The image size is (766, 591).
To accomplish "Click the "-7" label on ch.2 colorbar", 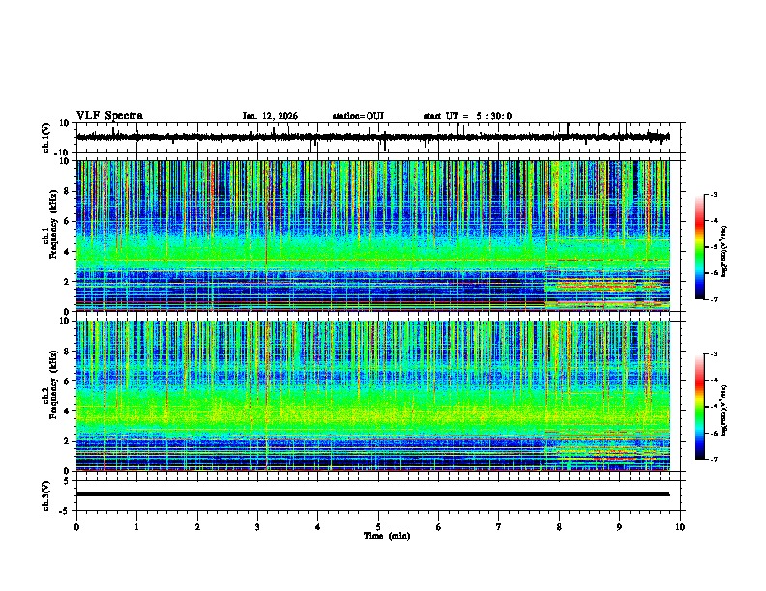I will (713, 459).
